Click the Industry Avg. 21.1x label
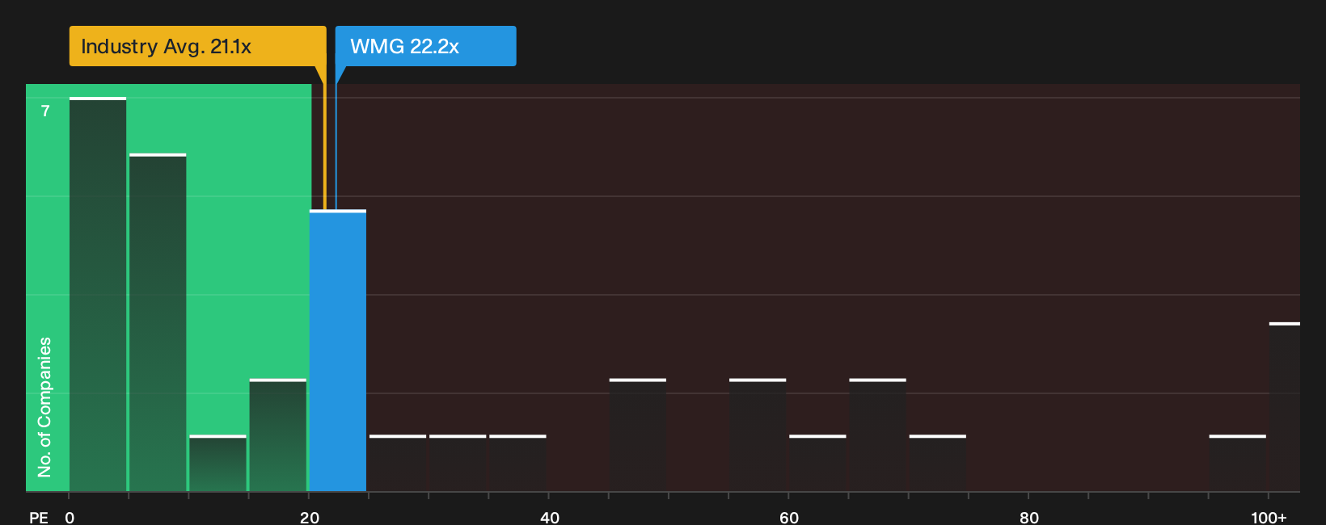This screenshot has height=525, width=1326. (x=197, y=46)
